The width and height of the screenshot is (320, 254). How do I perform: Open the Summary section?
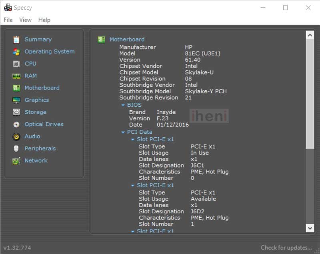point(38,39)
